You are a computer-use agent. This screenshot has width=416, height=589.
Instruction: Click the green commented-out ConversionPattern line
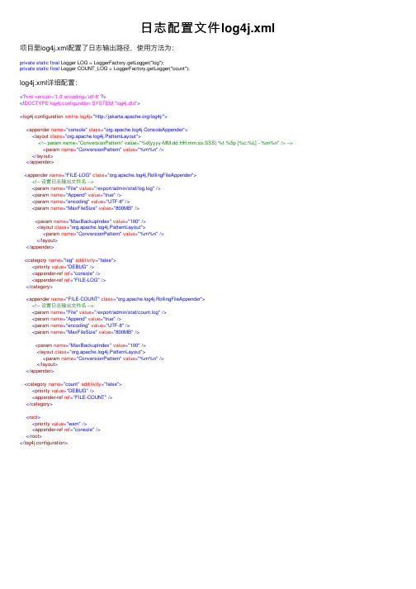tap(165, 143)
